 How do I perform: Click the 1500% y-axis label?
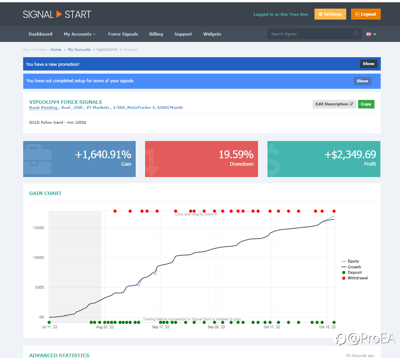click(38, 228)
